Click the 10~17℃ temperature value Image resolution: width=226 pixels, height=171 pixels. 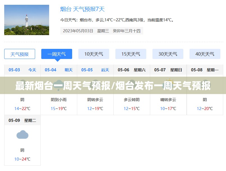click(168, 109)
